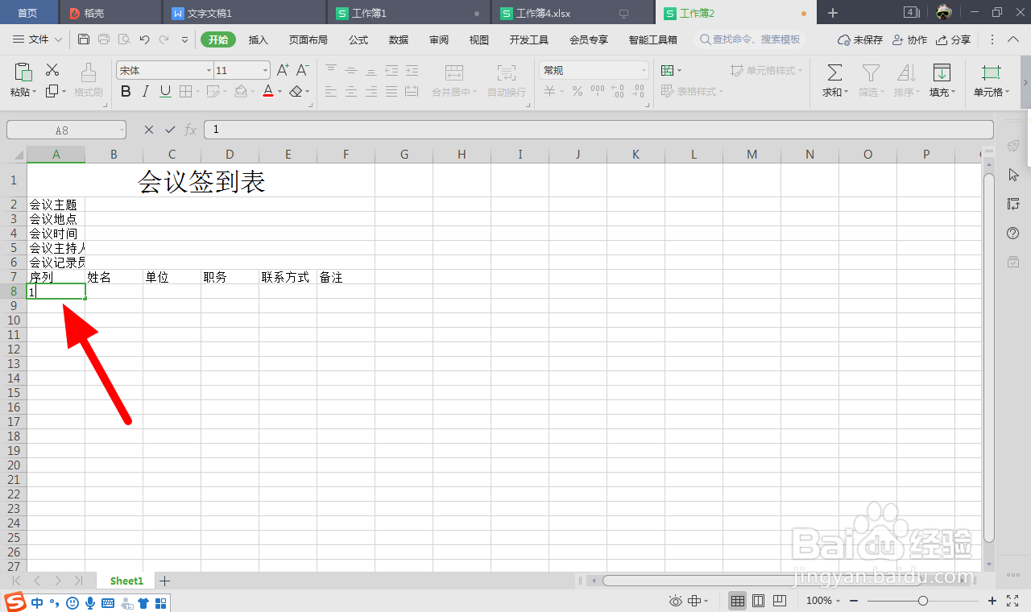The width and height of the screenshot is (1031, 612).
Task: Click the Save icon in quick toolbar
Action: pos(84,39)
